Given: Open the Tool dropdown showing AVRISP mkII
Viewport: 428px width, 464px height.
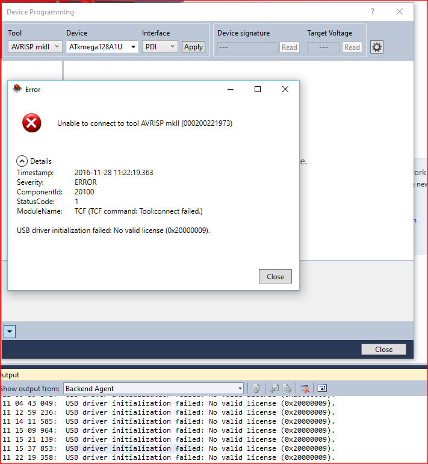Looking at the screenshot, I should point(35,47).
